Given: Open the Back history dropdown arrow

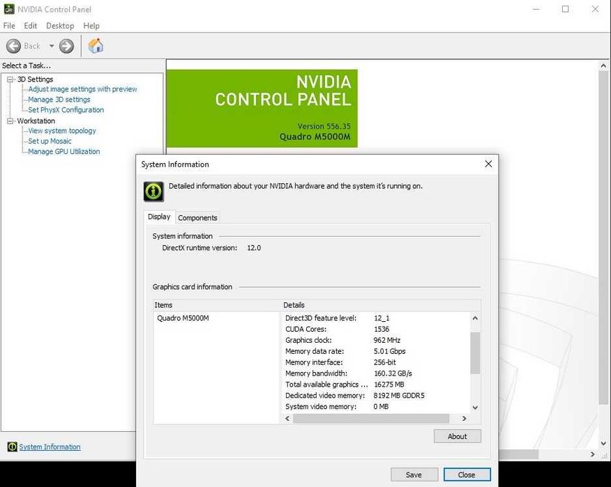Looking at the screenshot, I should [52, 46].
